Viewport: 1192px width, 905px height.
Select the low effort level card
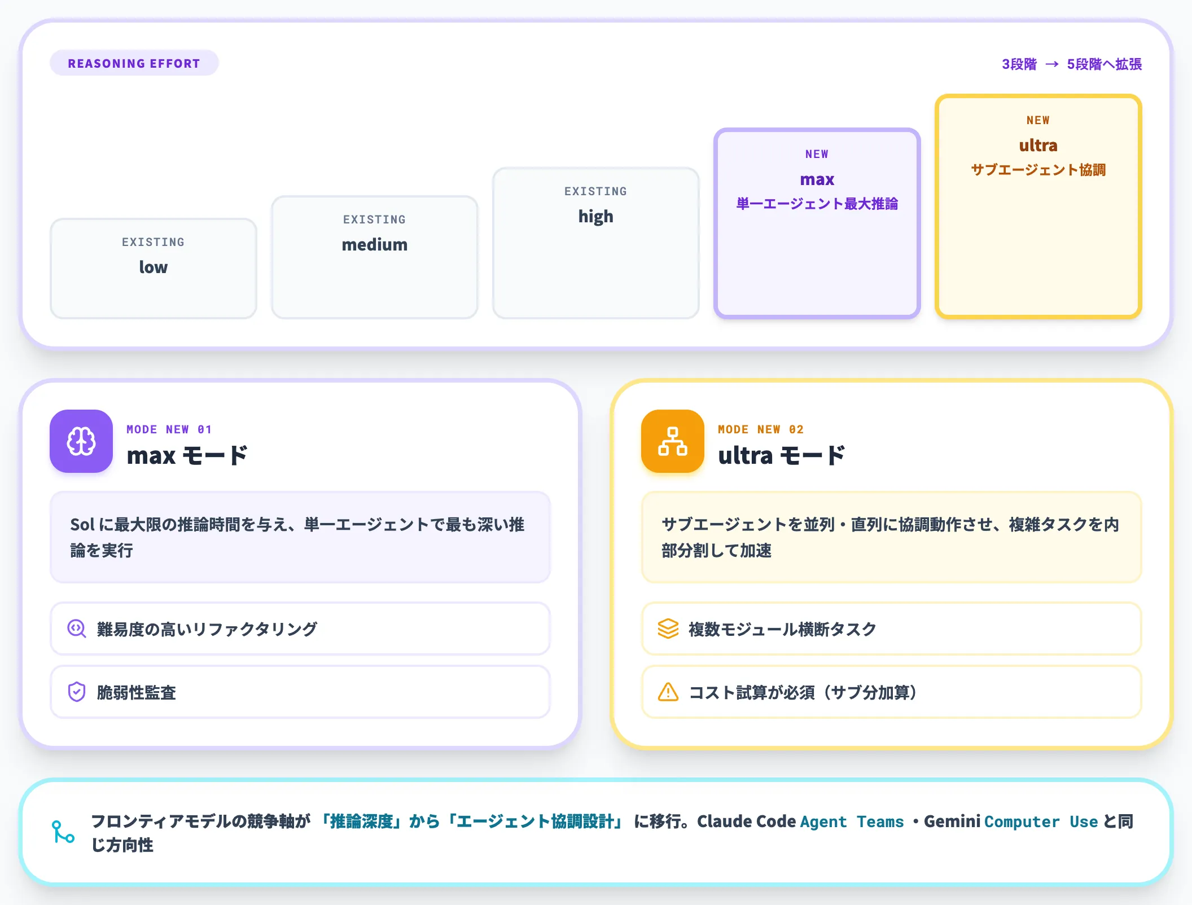click(154, 269)
